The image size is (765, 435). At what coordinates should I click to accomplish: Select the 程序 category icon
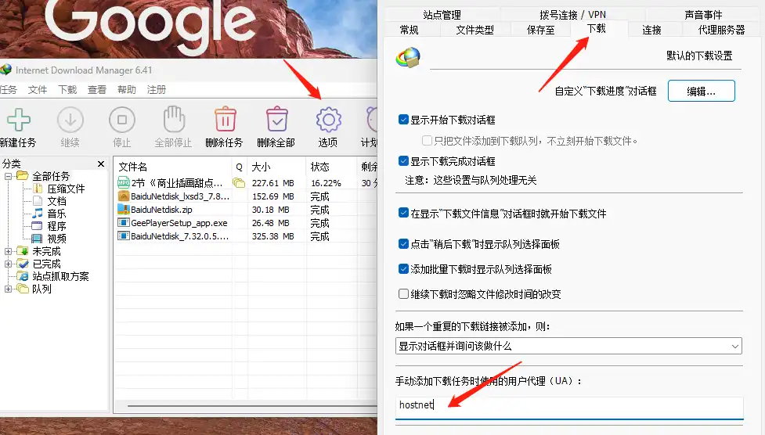click(37, 226)
